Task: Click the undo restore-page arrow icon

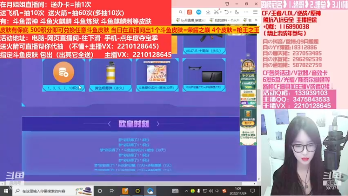Action: tap(226, 12)
